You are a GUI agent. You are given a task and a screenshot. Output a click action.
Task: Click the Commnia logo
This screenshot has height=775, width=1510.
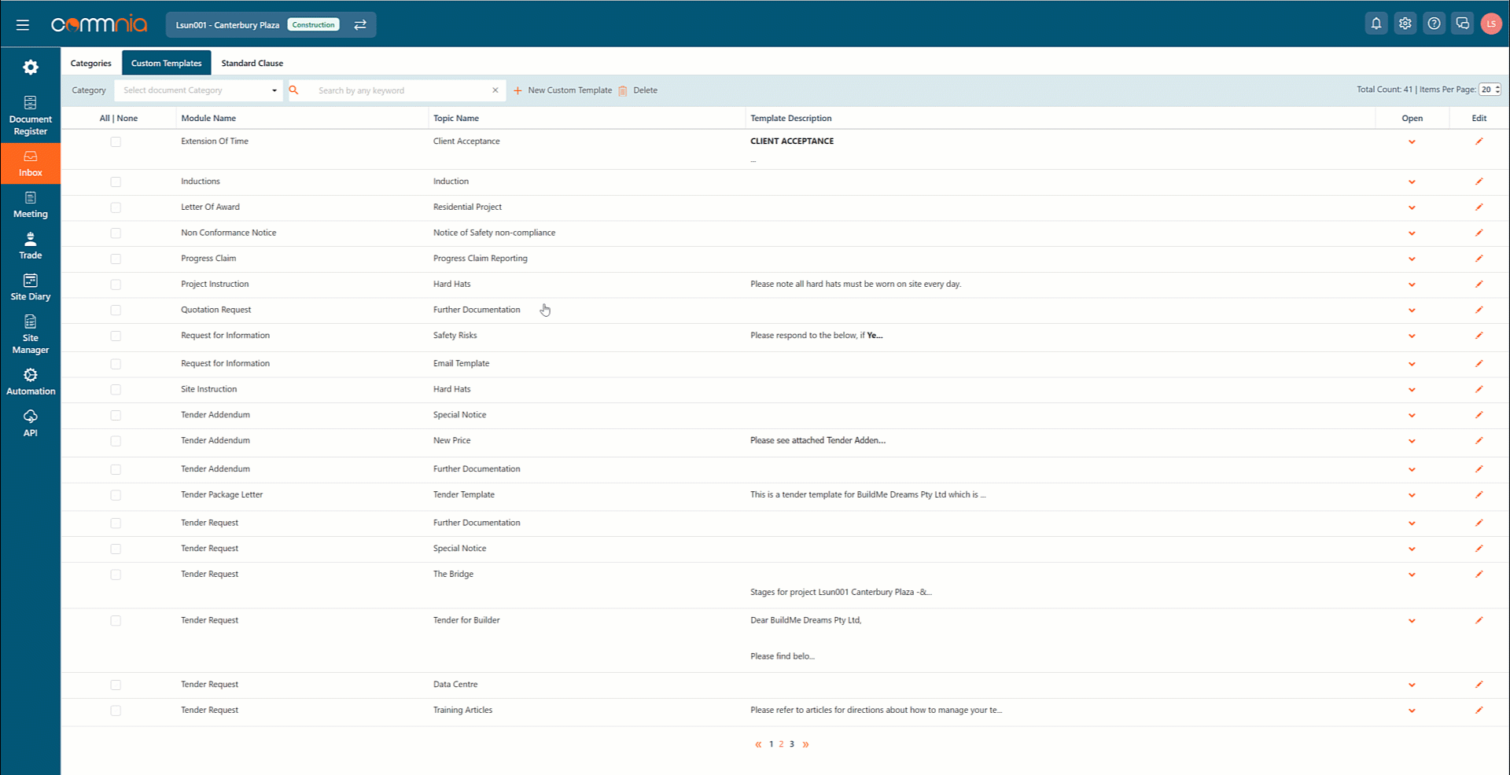pyautogui.click(x=99, y=24)
